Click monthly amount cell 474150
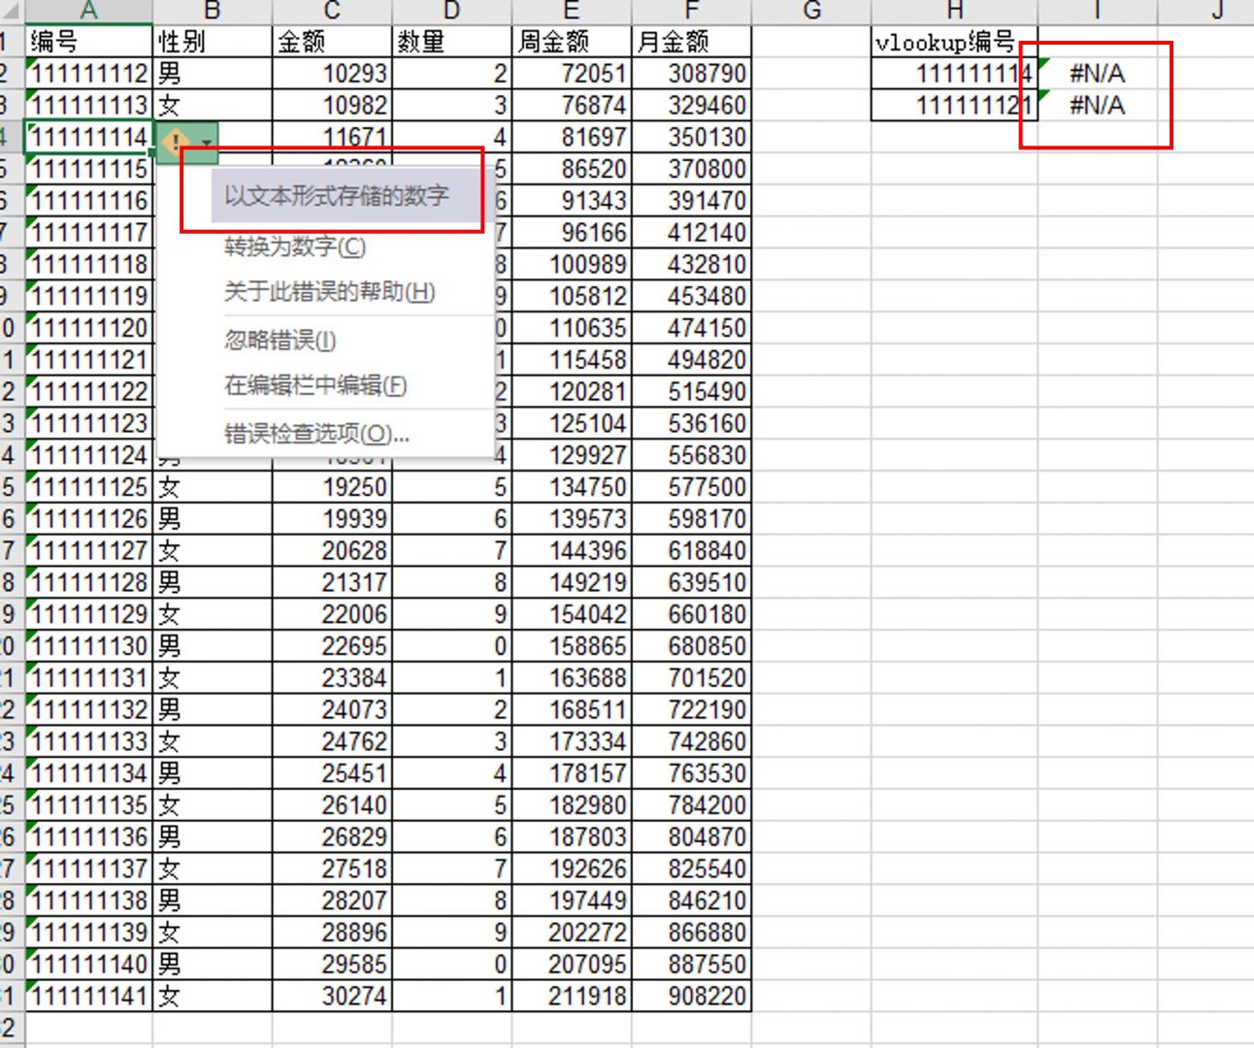This screenshot has height=1048, width=1254. click(691, 328)
